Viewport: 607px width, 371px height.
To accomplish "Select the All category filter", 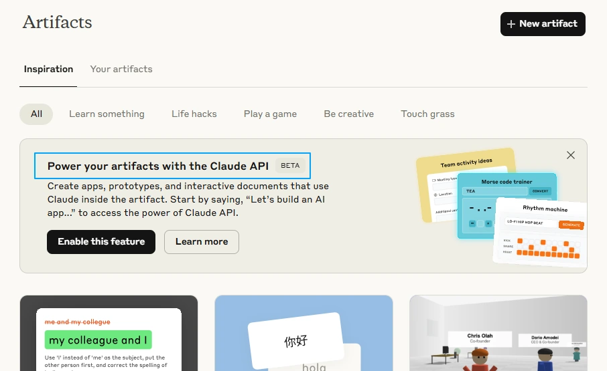I will [36, 114].
